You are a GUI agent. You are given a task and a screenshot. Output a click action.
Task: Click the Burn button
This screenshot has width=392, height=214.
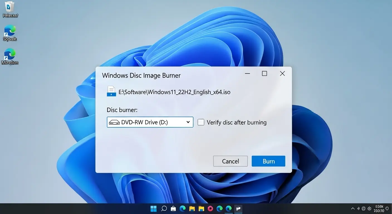tap(268, 161)
